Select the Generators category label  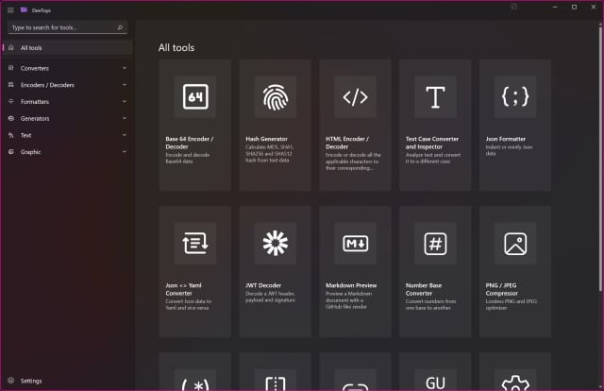tap(35, 118)
